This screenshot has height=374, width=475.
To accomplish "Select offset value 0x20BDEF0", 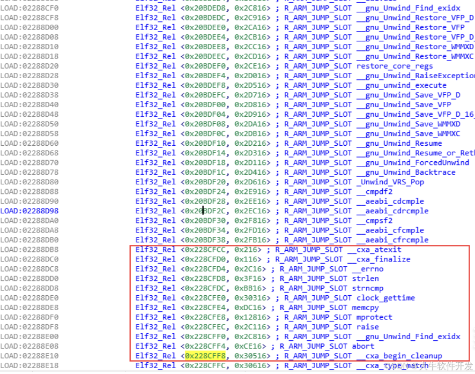I will (x=205, y=66).
